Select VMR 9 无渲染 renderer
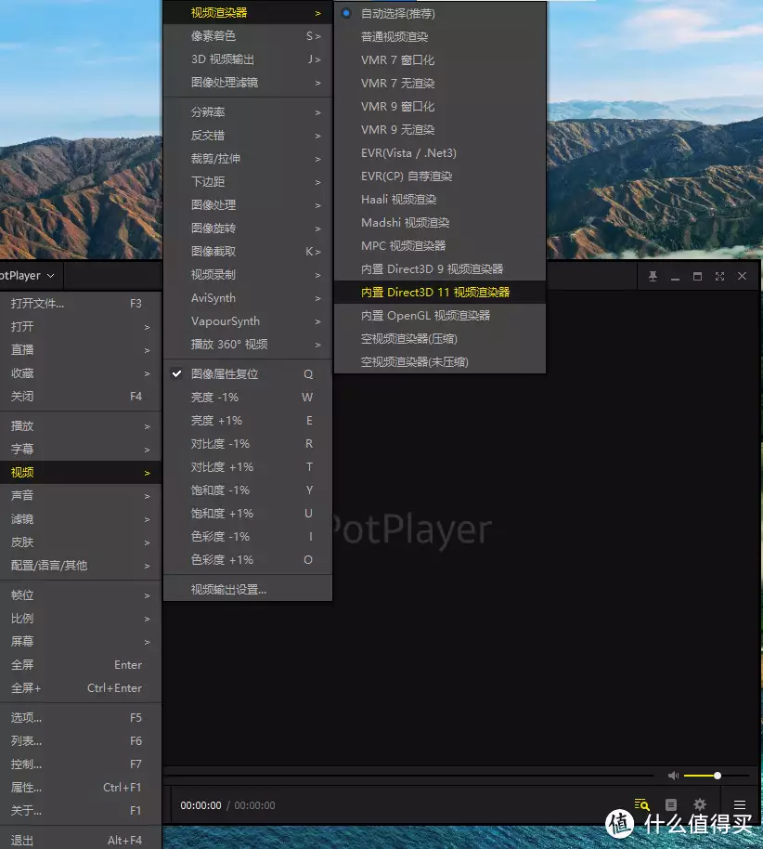 click(x=440, y=130)
